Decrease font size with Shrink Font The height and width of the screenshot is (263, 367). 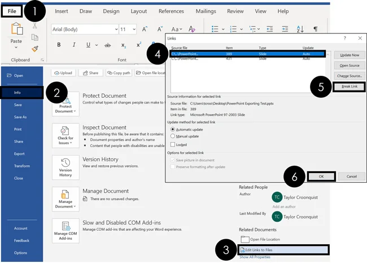tap(160, 29)
